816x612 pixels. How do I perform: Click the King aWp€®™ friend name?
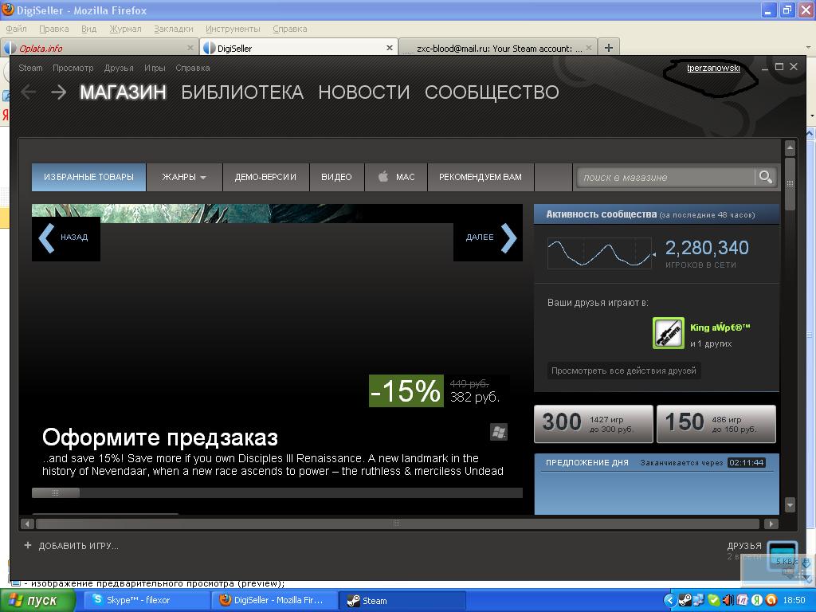pyautogui.click(x=720, y=328)
